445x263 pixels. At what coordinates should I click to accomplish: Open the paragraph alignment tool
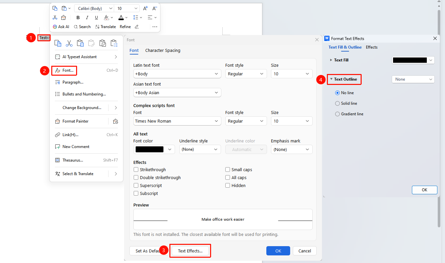[x=150, y=18]
